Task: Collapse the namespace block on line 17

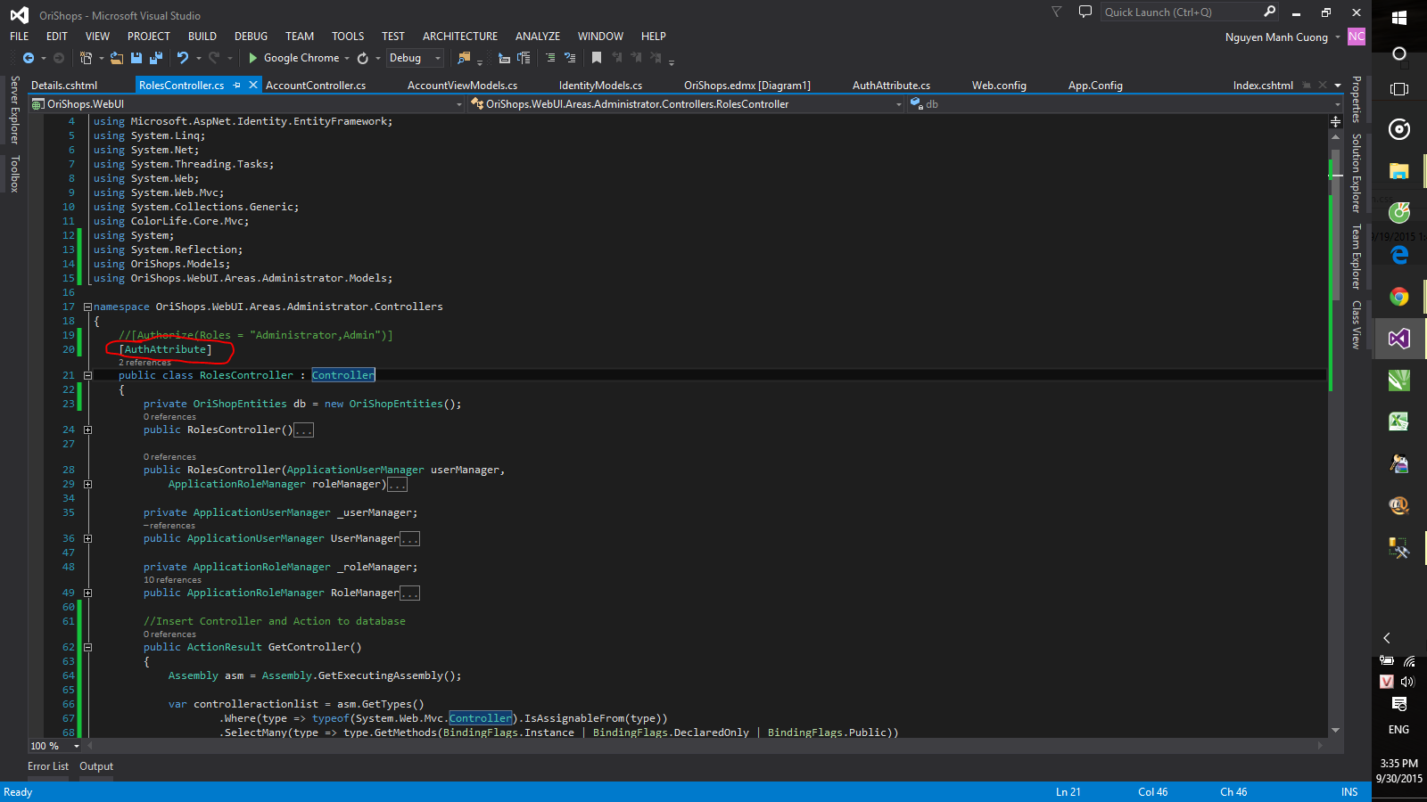Action: coord(88,307)
